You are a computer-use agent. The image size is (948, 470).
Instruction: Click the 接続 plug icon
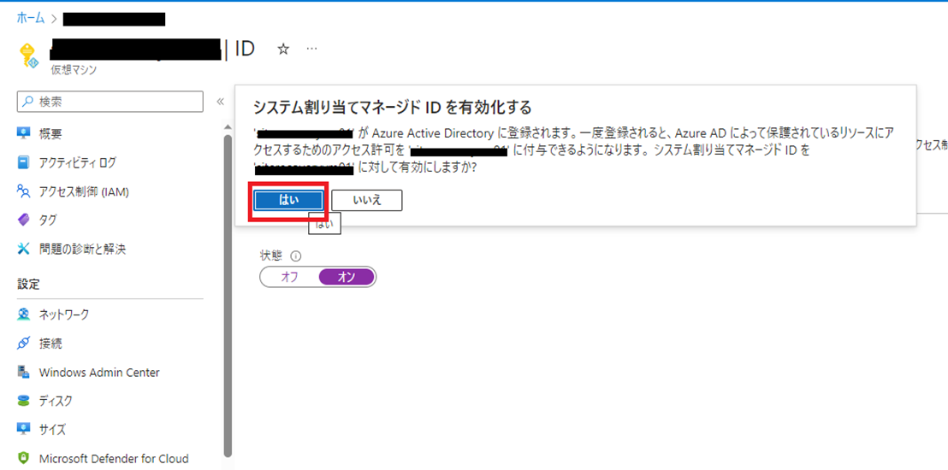24,344
